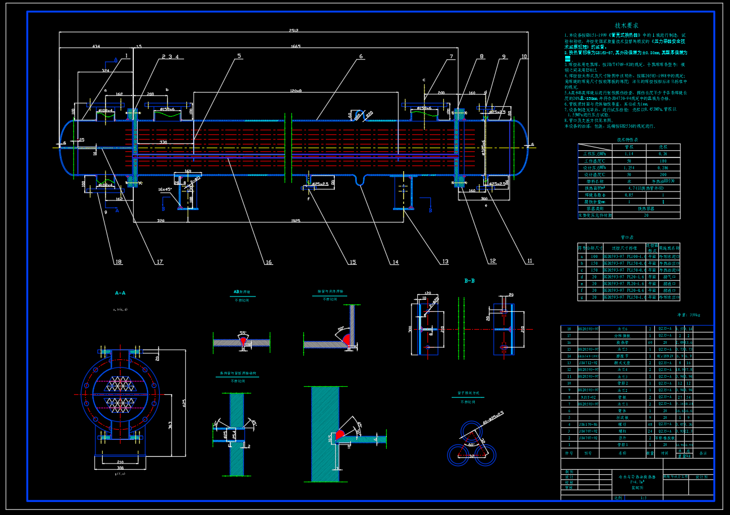Select the 1025 saddle spacing dimension

coord(295,220)
